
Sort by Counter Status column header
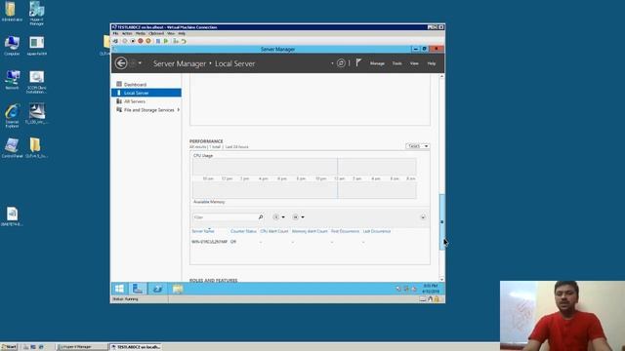point(243,231)
